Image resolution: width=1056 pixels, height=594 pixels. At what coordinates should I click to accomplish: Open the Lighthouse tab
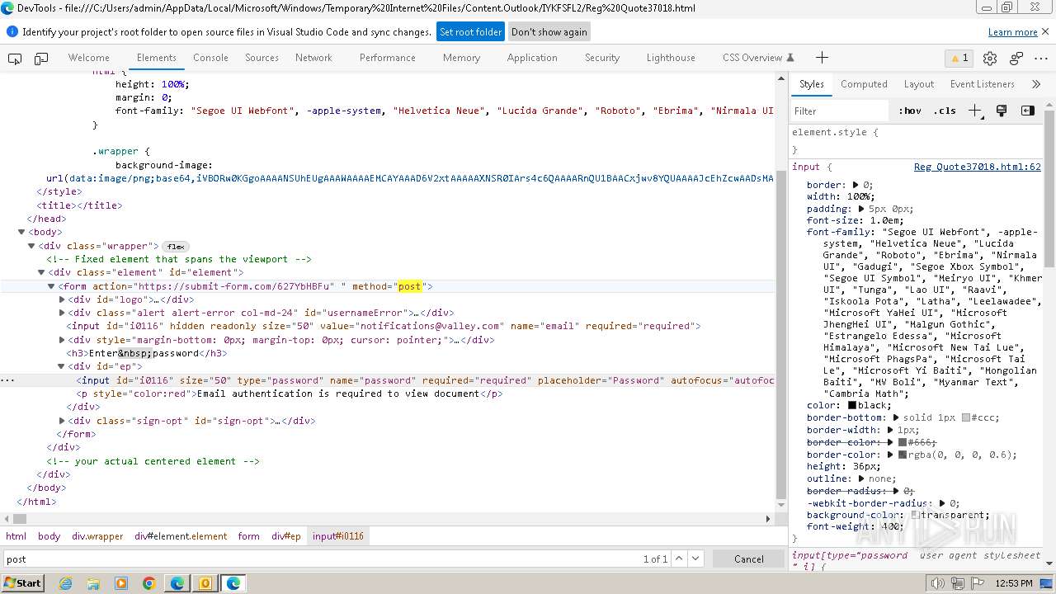(x=671, y=58)
